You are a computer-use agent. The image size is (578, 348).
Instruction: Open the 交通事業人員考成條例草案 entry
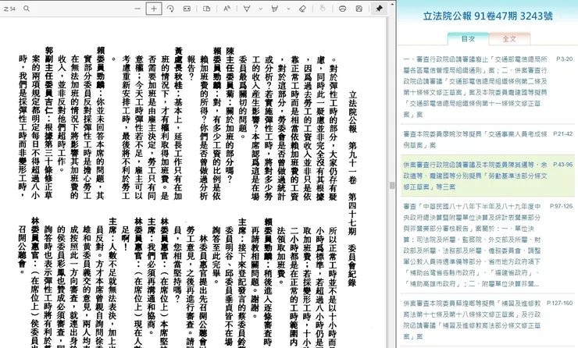(475, 139)
